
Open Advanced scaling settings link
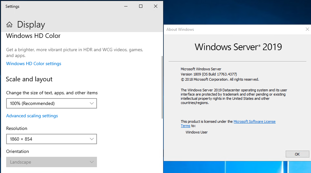click(x=32, y=116)
